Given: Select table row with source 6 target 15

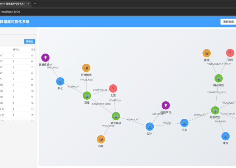Looking at the screenshot, I should click(x=18, y=115).
